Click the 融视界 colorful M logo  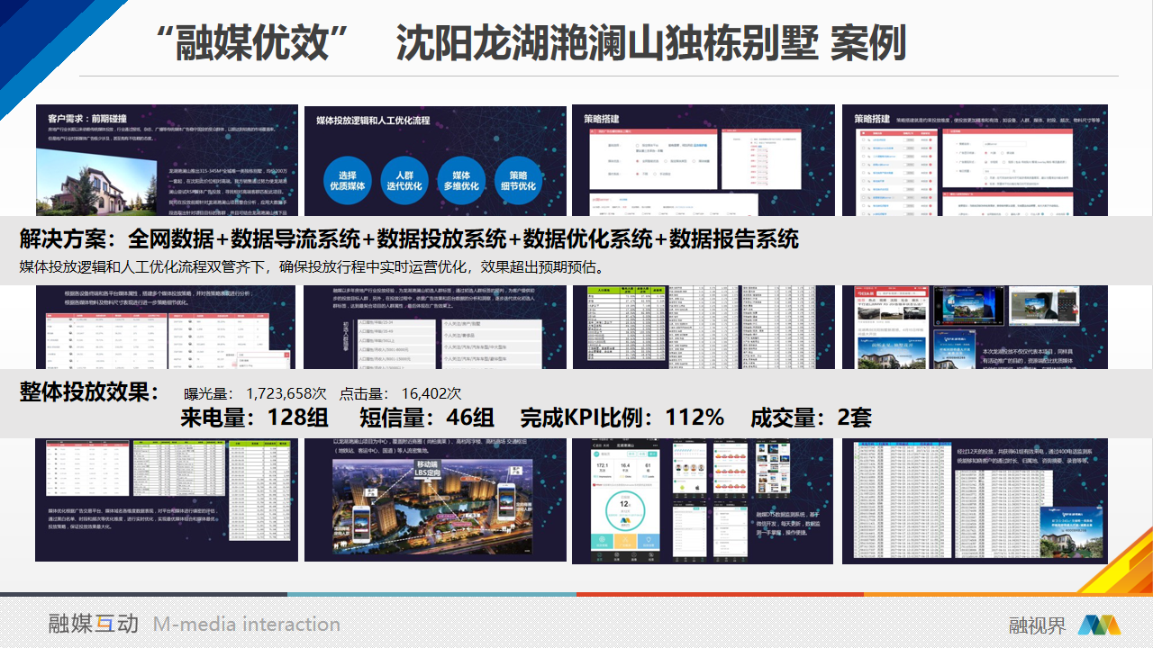click(x=1099, y=625)
